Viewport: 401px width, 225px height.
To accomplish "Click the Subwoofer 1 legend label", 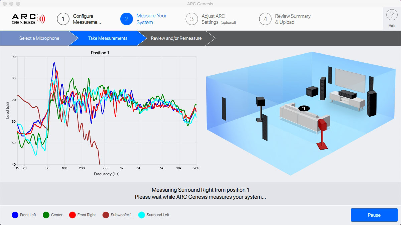I will [x=121, y=215].
